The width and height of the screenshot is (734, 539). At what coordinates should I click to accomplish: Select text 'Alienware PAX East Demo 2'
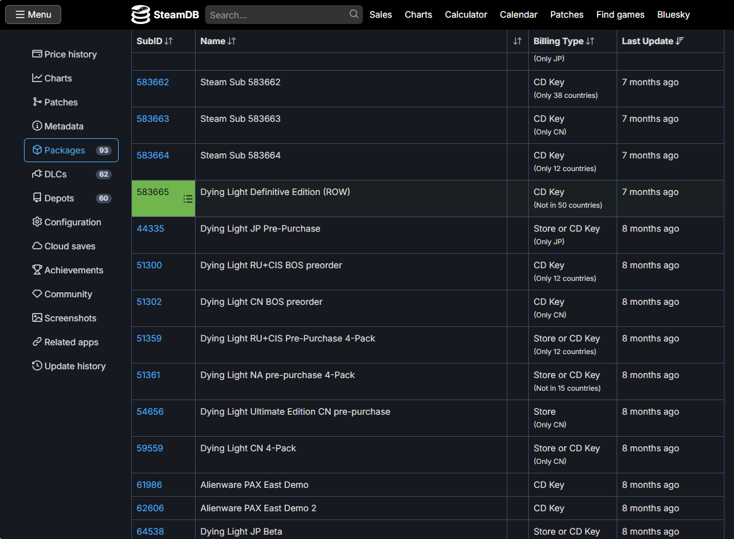(258, 508)
